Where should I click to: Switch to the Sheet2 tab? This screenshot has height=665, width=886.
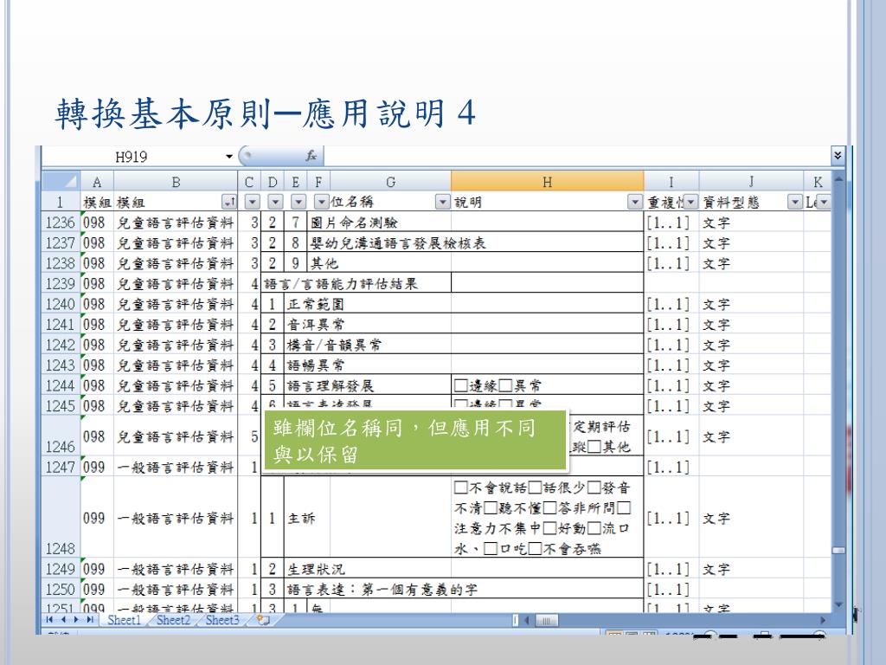(x=173, y=620)
